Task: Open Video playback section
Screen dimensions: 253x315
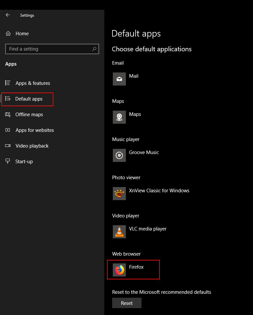Action: pyautogui.click(x=32, y=146)
